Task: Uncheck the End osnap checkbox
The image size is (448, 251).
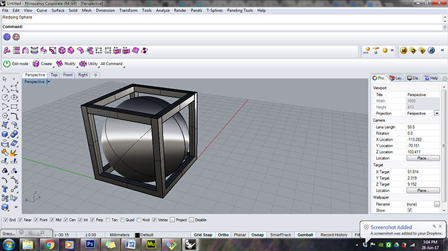Action: [x=6, y=220]
